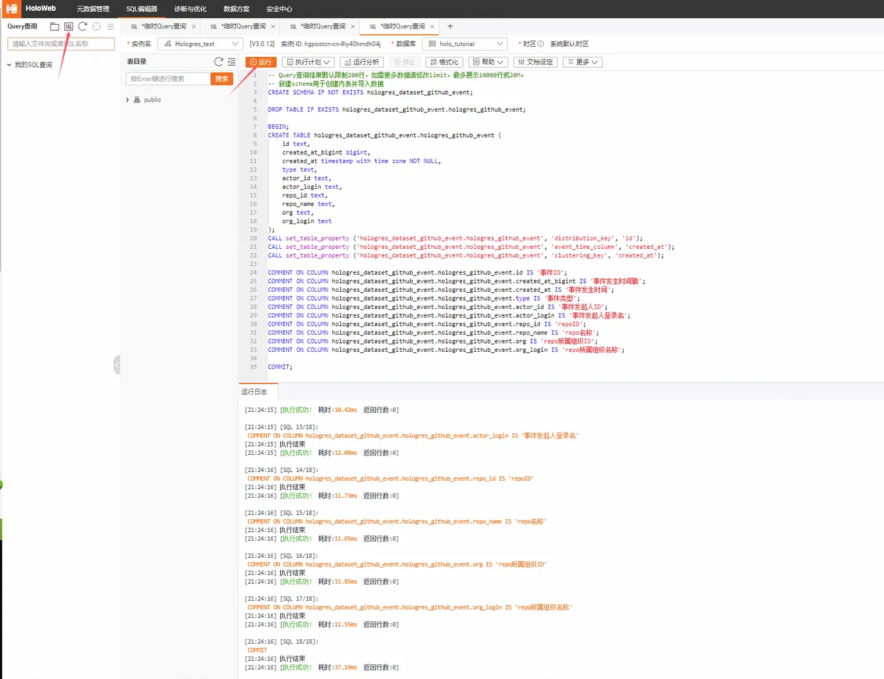Click the BEGIN; line in the editor
The height and width of the screenshot is (679, 884).
(278, 127)
